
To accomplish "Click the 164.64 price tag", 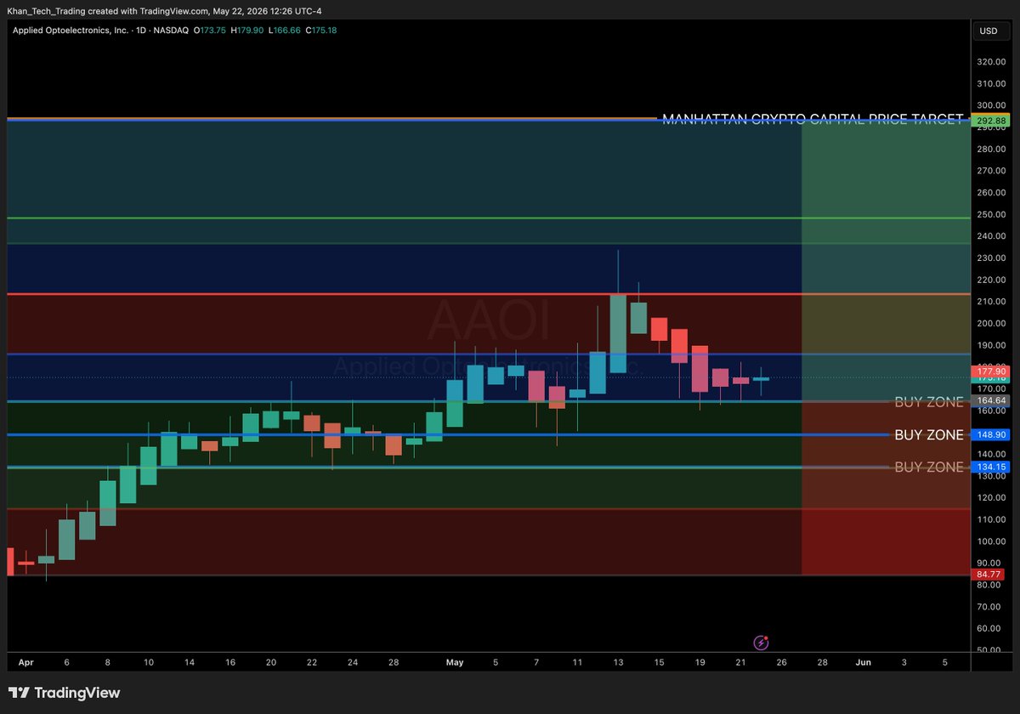I will coord(991,400).
